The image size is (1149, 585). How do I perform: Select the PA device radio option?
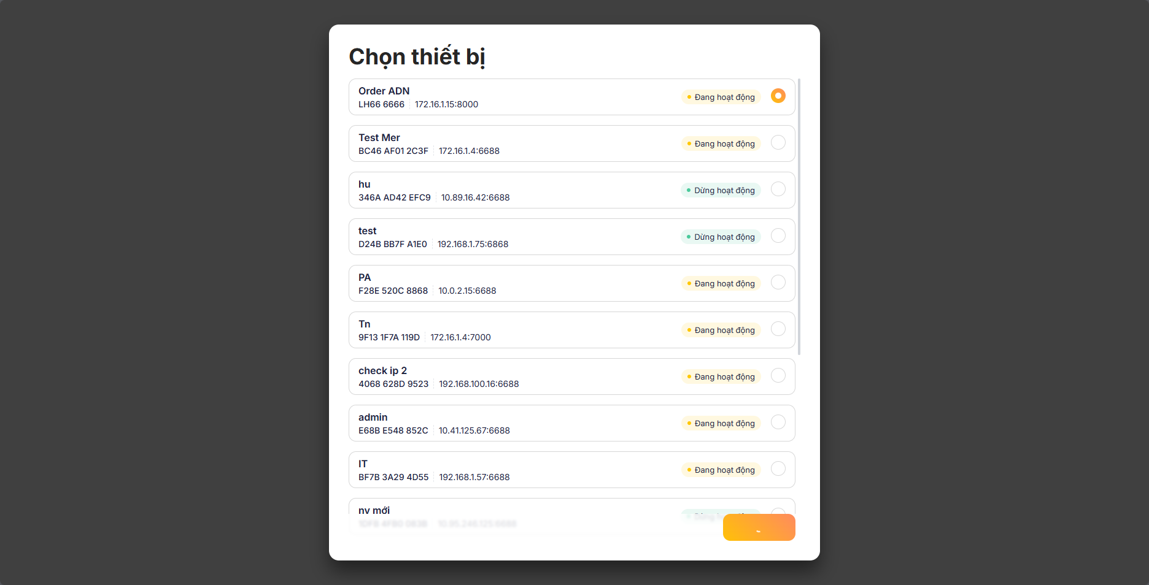[x=778, y=282]
